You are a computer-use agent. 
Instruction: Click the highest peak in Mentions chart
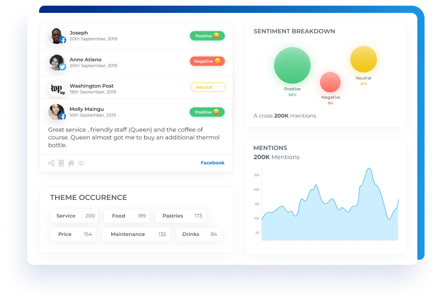369,169
